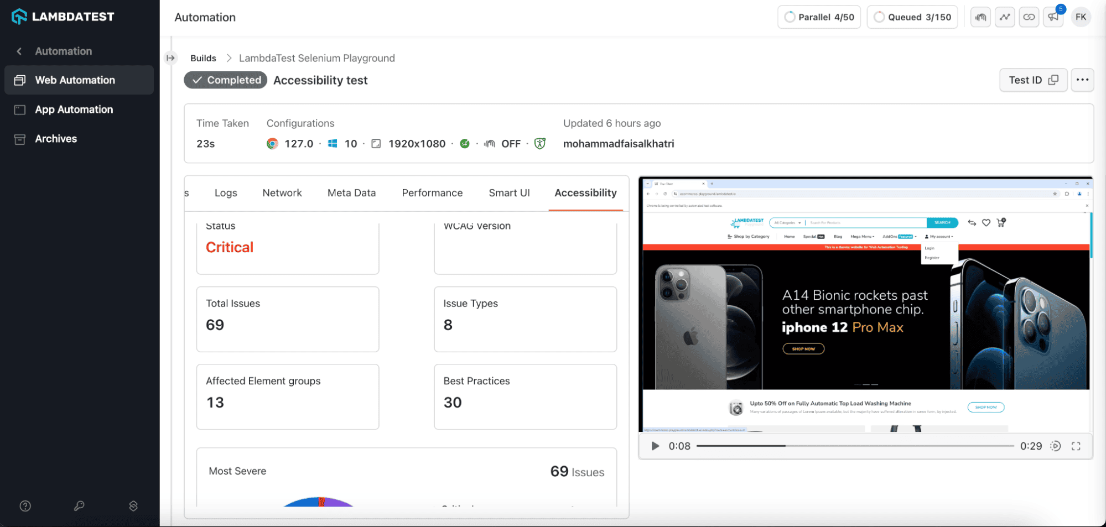Enter fullscreen on the video player
Viewport: 1106px width, 527px height.
click(1076, 446)
